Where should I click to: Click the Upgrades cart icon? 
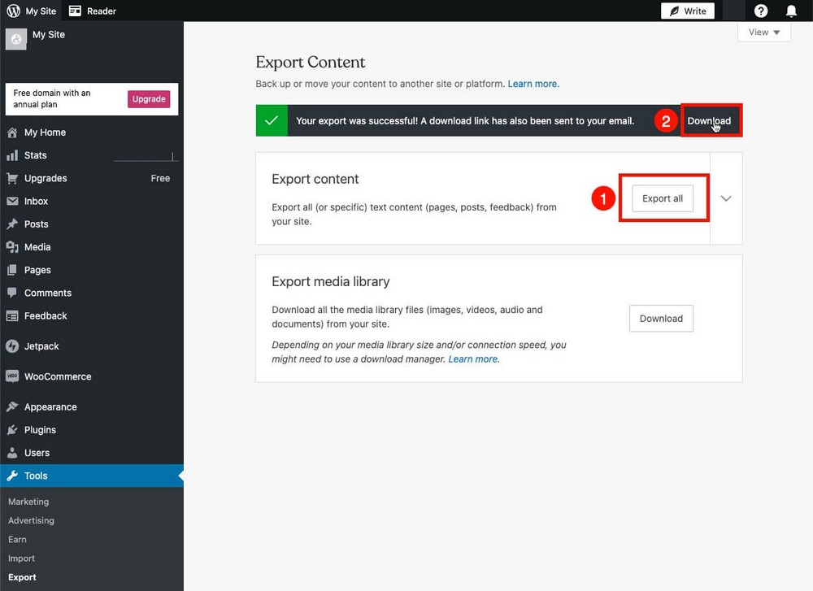coord(12,178)
